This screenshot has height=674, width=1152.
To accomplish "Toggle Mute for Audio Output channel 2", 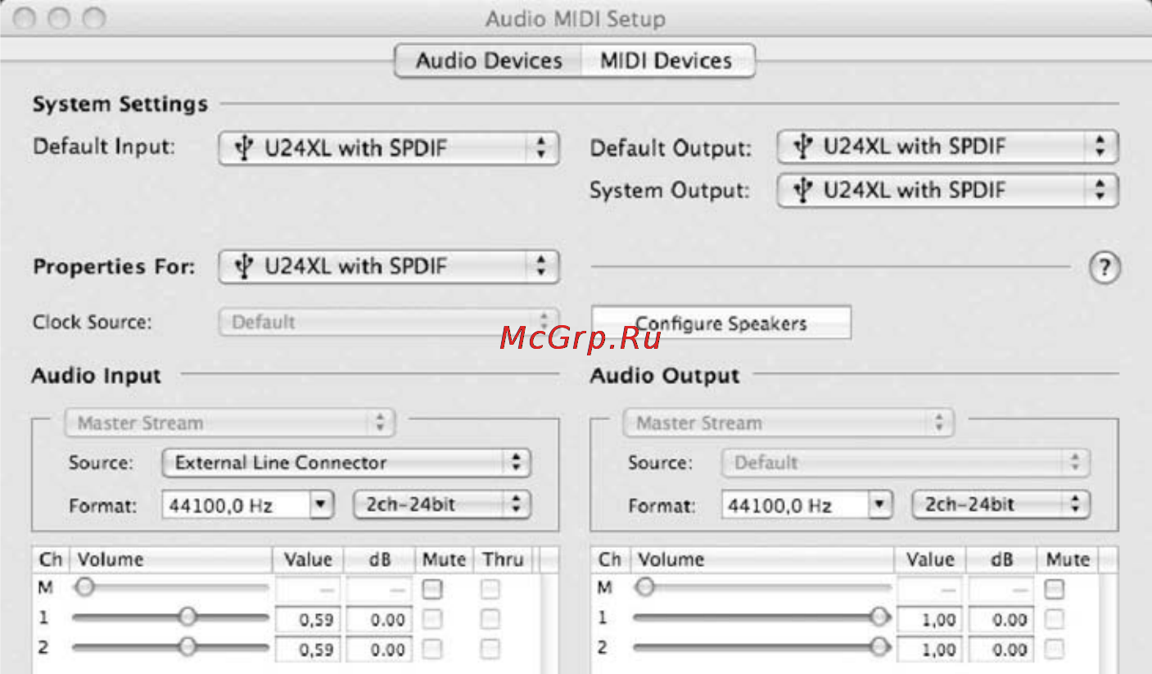I will click(1055, 649).
